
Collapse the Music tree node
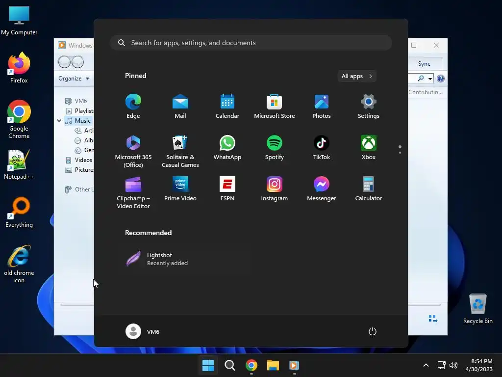coord(59,121)
